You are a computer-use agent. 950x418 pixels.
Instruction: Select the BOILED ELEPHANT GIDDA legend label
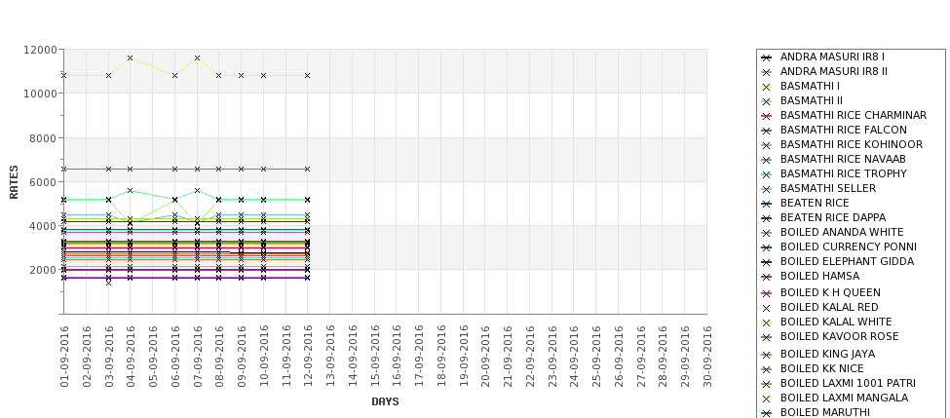847,261
